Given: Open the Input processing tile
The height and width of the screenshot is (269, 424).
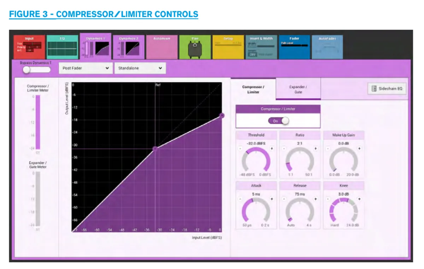Looking at the screenshot, I should pyautogui.click(x=29, y=47).
